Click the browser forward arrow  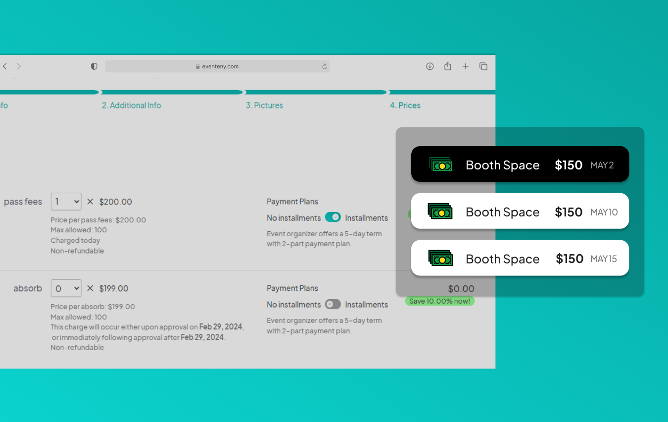click(19, 66)
